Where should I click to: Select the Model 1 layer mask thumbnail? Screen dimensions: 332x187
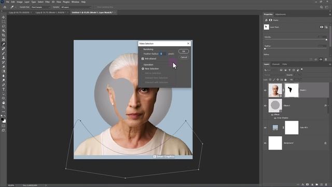(292, 90)
